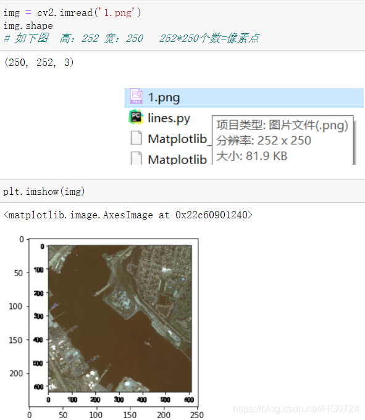This screenshot has height=420, width=365.
Task: Click the outer y-axis tick label 200
Action: 16,373
